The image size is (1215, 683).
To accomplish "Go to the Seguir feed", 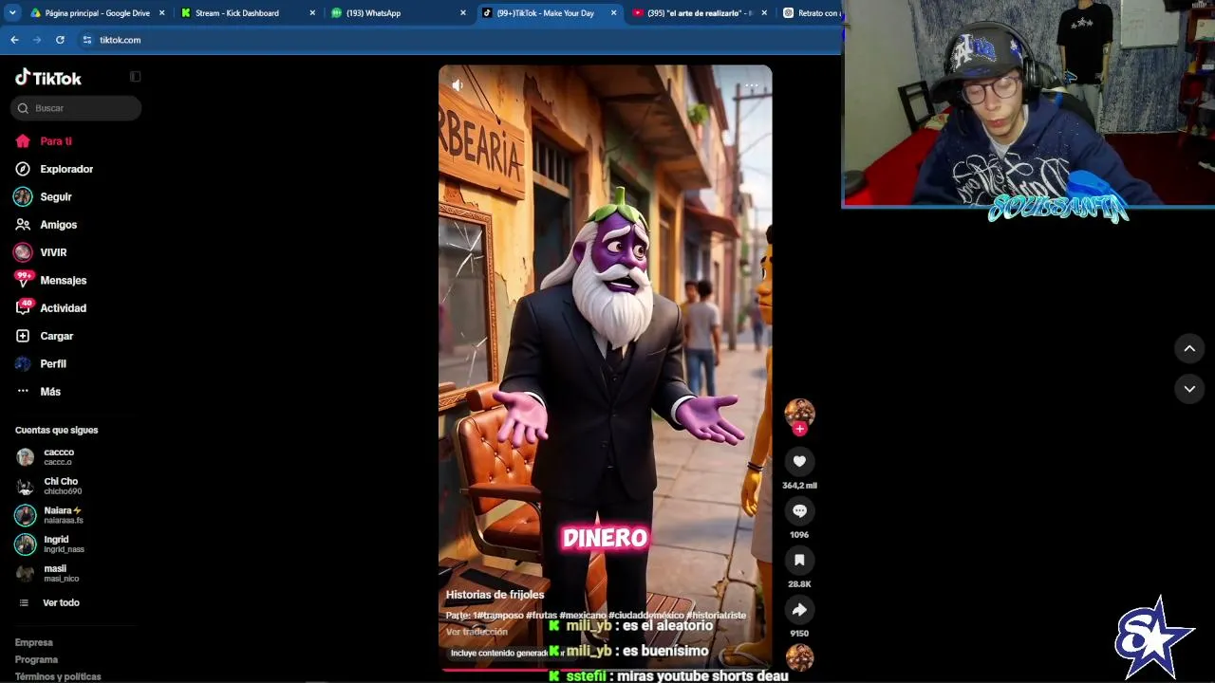I will (44, 196).
